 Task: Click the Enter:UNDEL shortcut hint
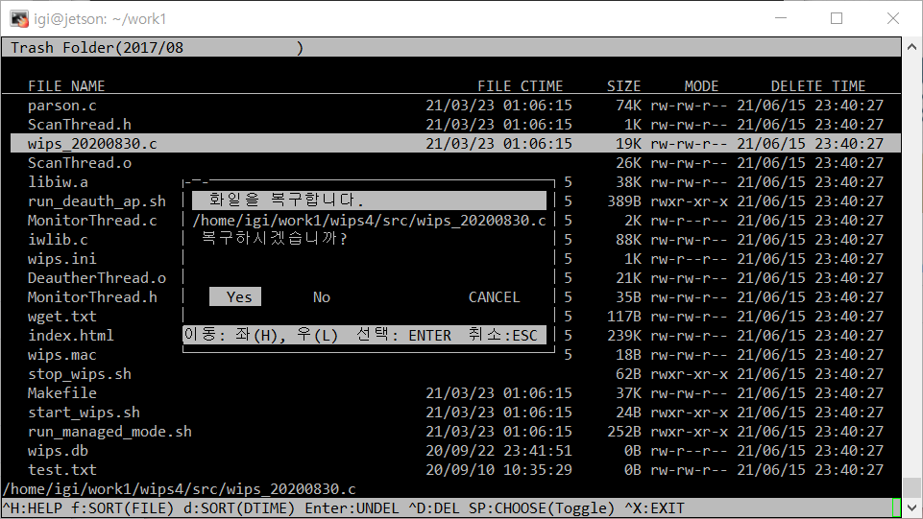click(352, 508)
